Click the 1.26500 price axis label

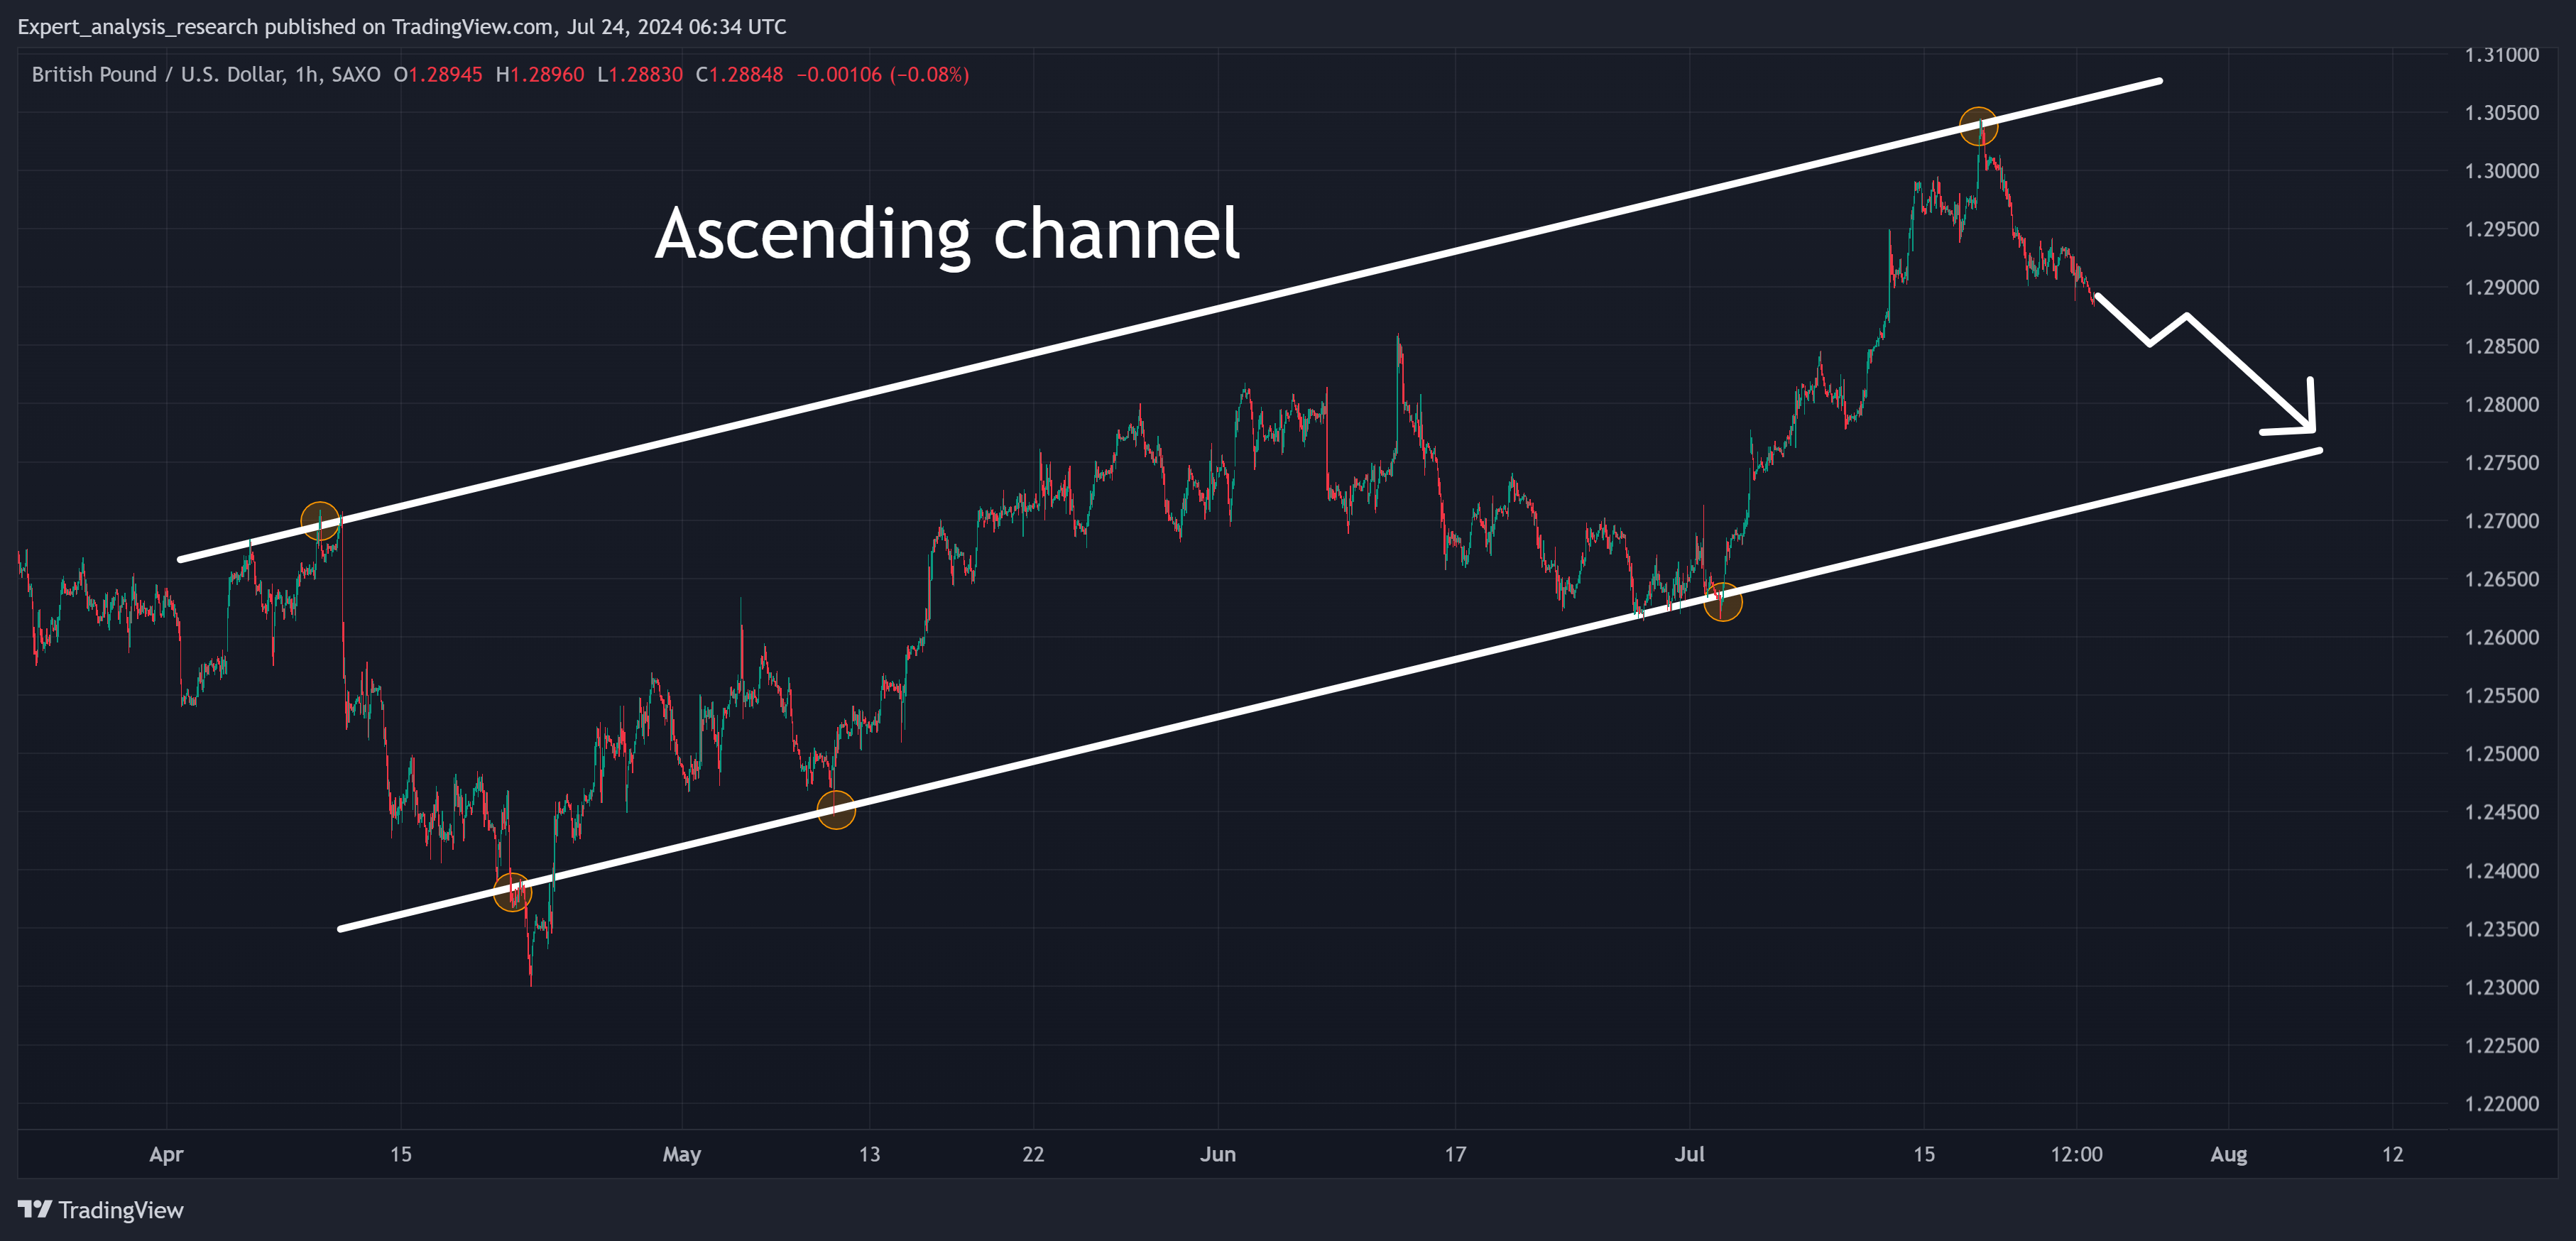[2501, 579]
